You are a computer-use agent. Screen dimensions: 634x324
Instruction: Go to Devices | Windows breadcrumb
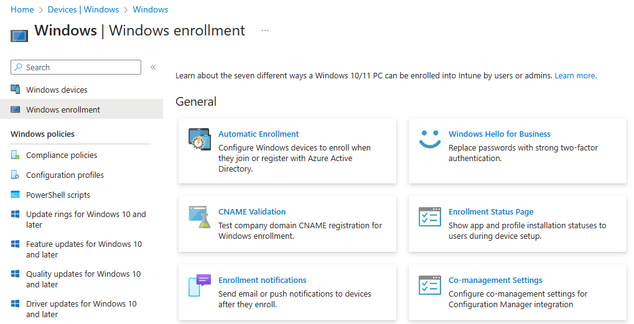point(83,9)
